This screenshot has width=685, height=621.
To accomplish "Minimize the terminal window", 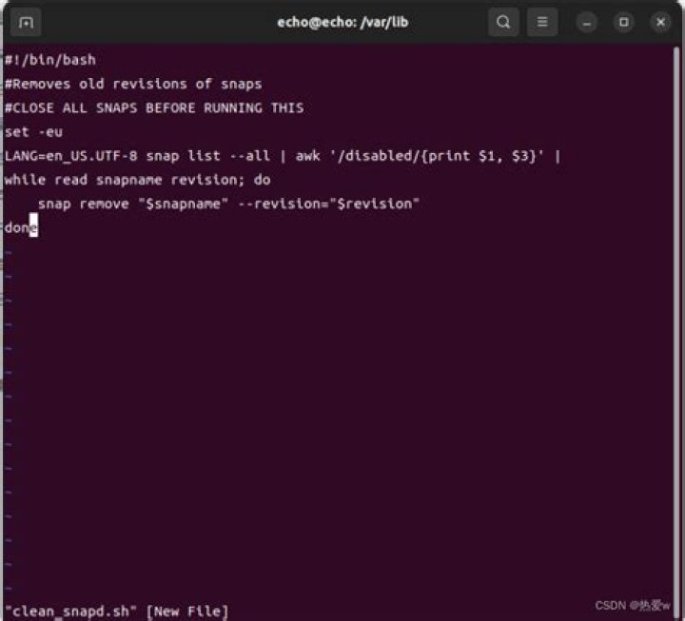I will pyautogui.click(x=587, y=22).
